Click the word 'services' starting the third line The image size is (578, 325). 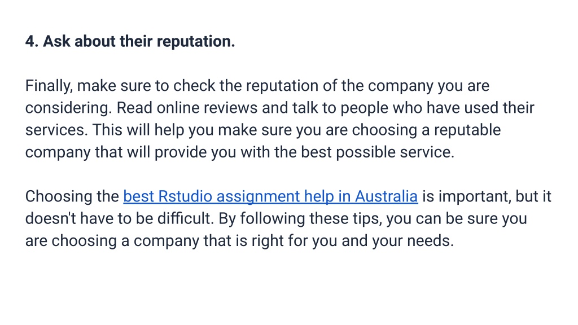[x=54, y=130]
